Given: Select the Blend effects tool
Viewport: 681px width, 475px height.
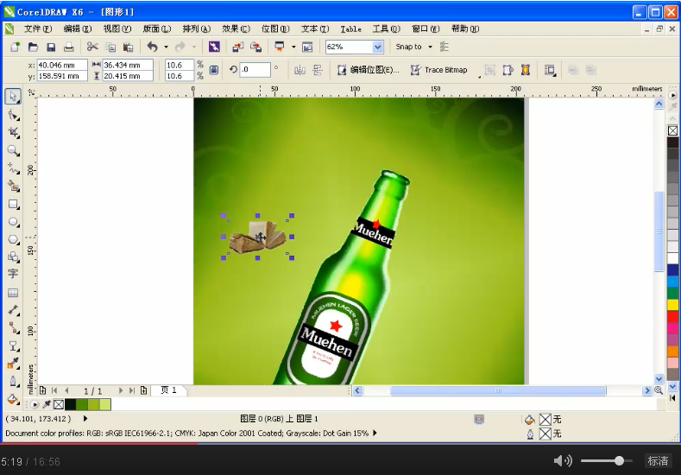Looking at the screenshot, I should pyautogui.click(x=13, y=346).
